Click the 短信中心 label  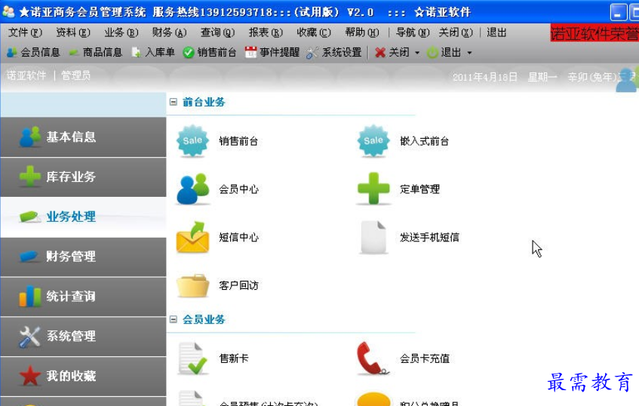pos(238,237)
